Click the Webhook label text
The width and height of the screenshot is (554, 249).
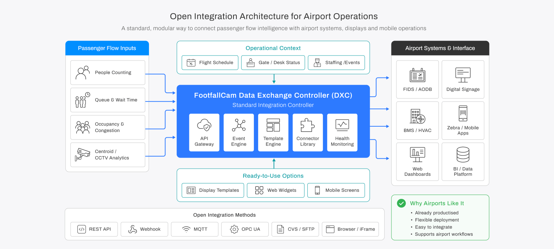150,229
